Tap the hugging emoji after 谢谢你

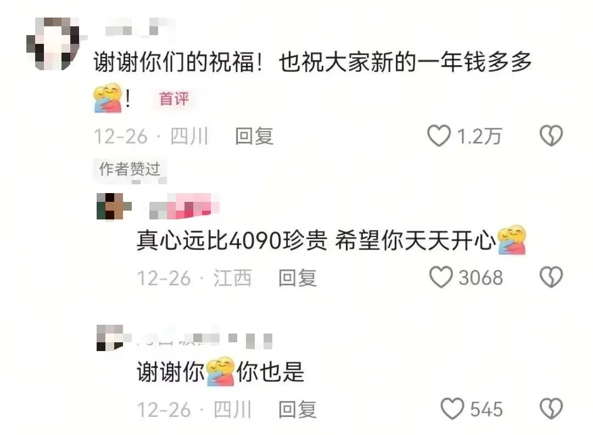pos(221,371)
